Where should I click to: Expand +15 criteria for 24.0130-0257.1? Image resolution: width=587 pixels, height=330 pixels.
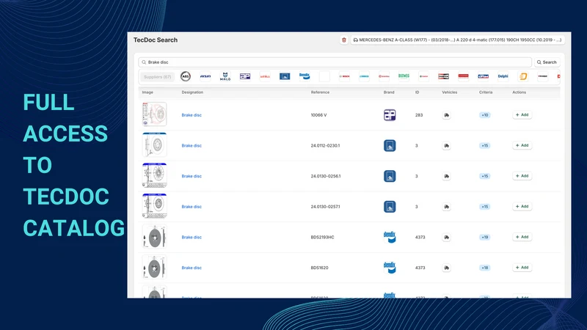pos(485,207)
